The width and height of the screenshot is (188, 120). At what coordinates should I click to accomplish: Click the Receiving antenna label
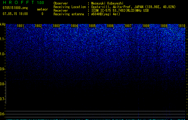69,14
